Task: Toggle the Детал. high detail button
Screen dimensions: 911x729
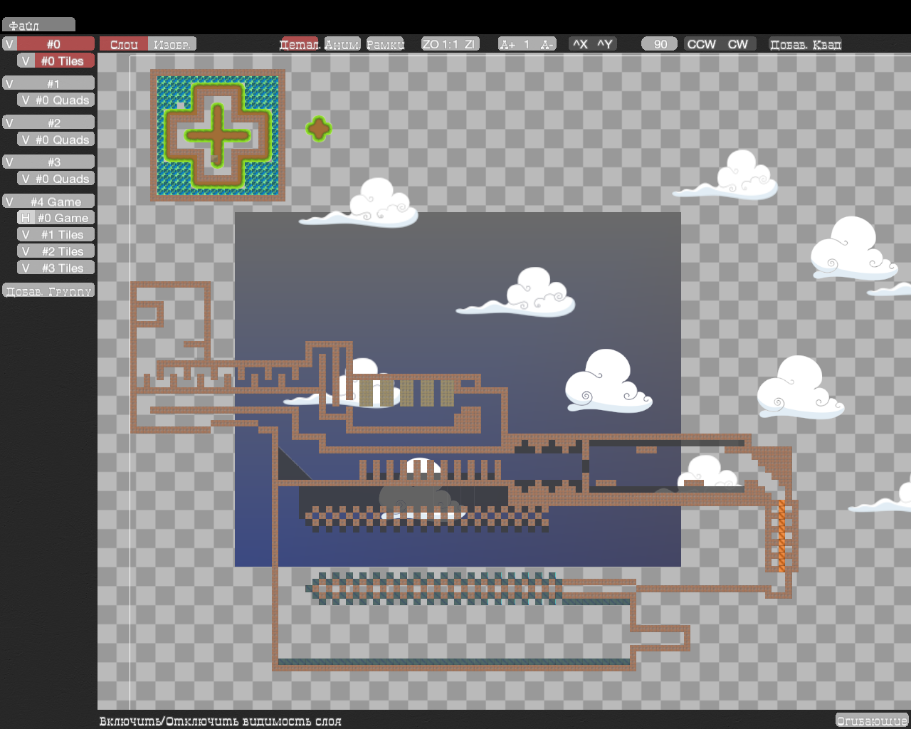Action: [x=300, y=44]
